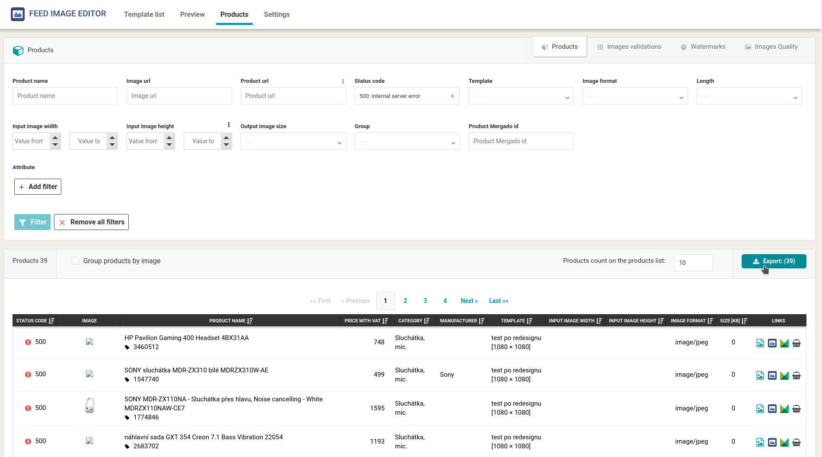This screenshot has width=822, height=457.
Task: Click Remove all filters
Action: pyautogui.click(x=91, y=222)
